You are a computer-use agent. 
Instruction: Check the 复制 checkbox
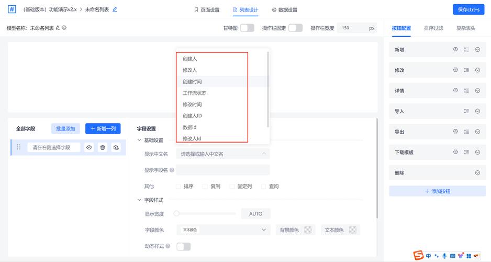205,186
